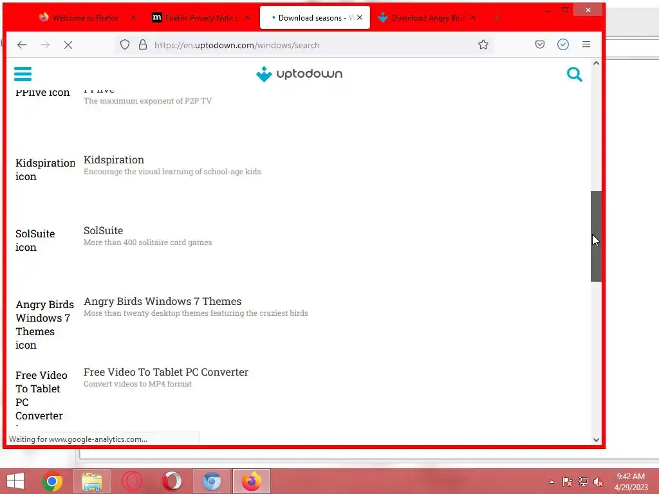The height and width of the screenshot is (494, 659).
Task: Switch to the Welcome to Firefox tab
Action: (86, 17)
